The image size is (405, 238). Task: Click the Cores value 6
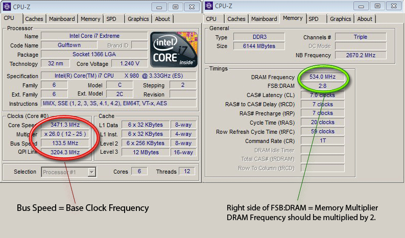[x=139, y=171]
